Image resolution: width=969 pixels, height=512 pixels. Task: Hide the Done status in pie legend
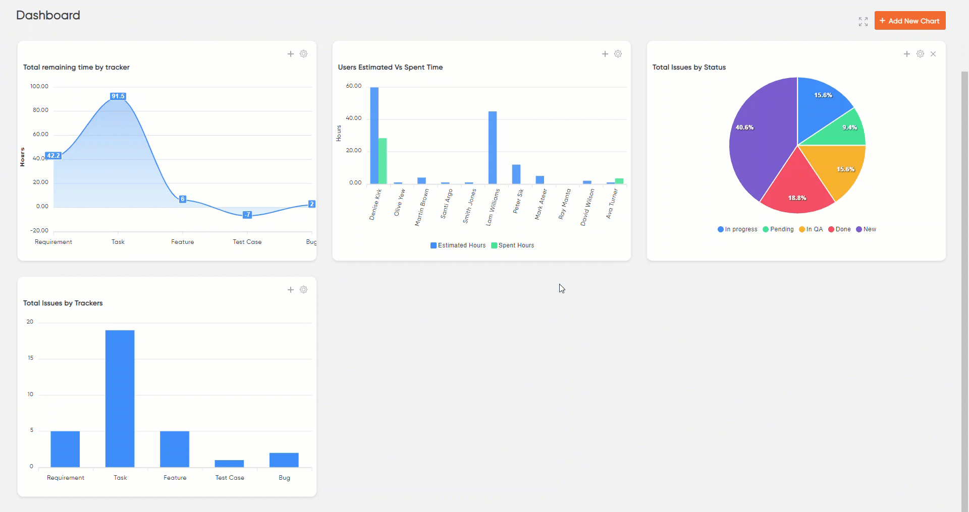click(x=839, y=229)
